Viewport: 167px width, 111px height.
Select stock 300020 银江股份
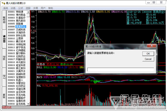pyautogui.click(x=16, y=68)
